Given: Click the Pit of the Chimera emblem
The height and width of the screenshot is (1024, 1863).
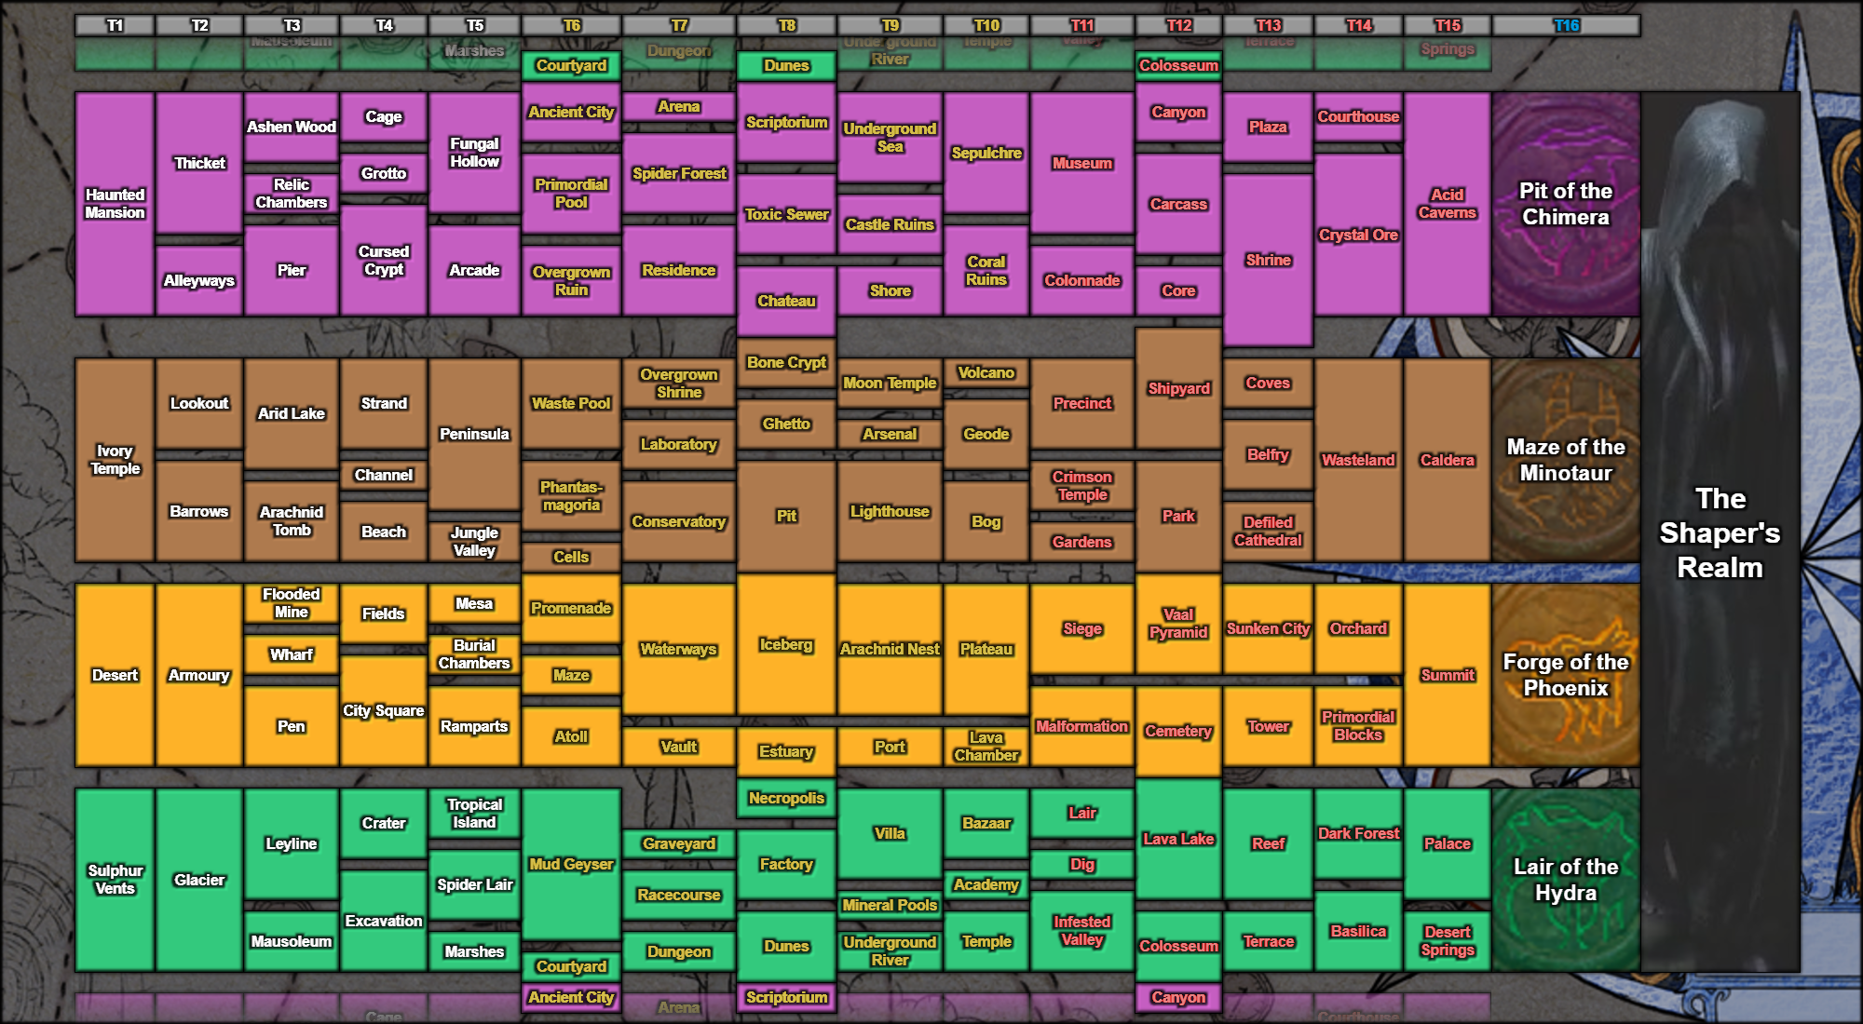Looking at the screenshot, I should [1565, 204].
